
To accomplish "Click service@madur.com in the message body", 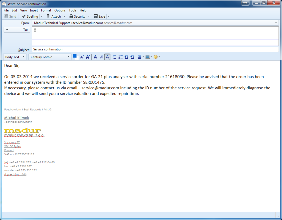I will [100, 88].
